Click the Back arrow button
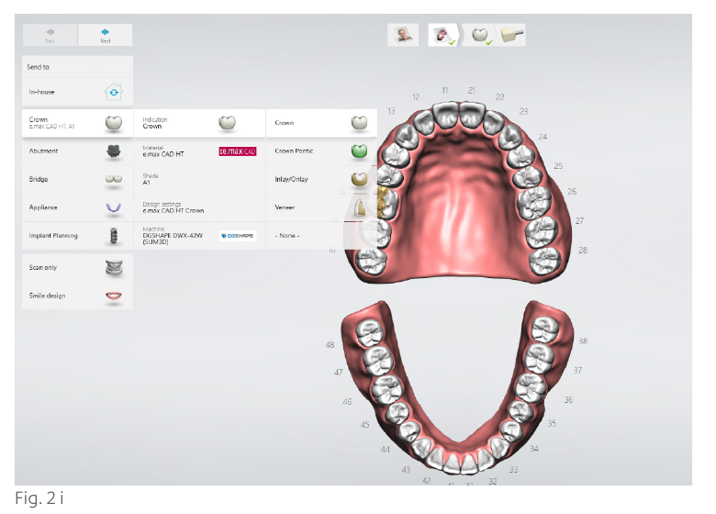Screen dimensions: 716x514 50,35
